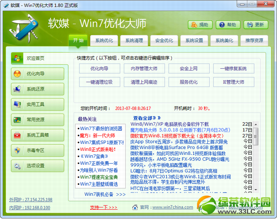277x220 pixels.
Task: Click the 外网IP: 27.154.225.198 link
Action: click(x=31, y=200)
